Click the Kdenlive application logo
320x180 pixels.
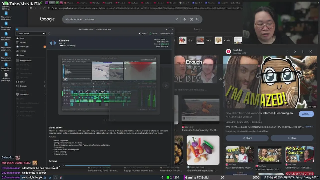53,43
